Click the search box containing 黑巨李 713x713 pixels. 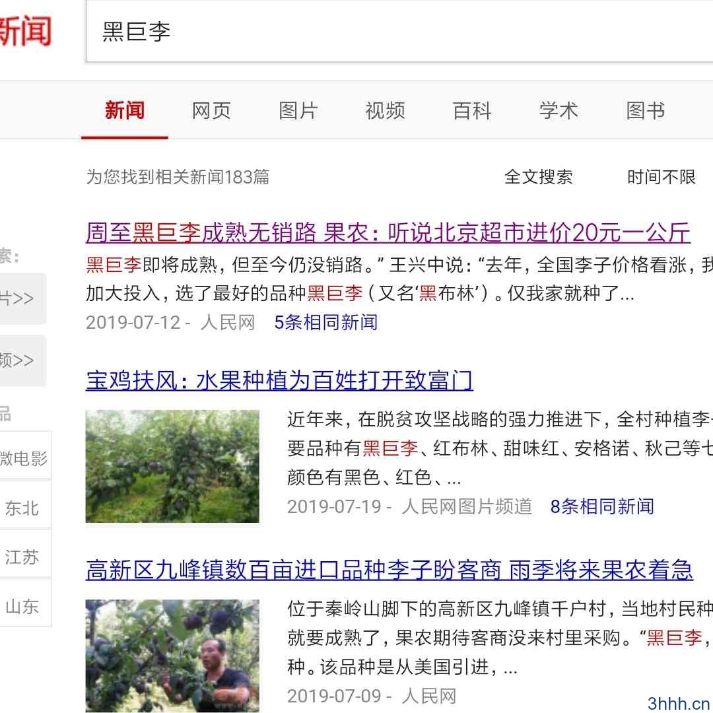(x=399, y=31)
